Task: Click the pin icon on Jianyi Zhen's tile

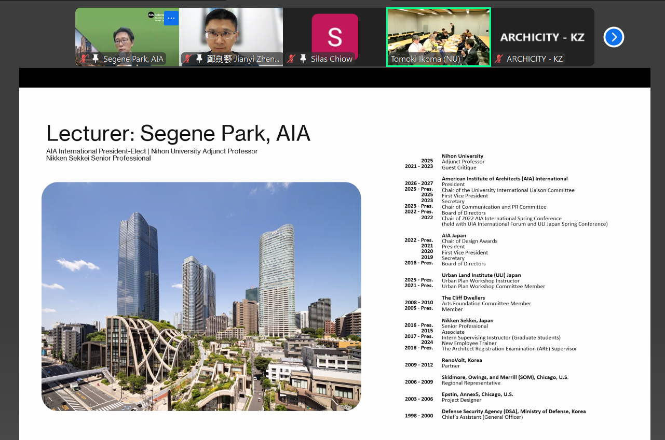Action: [x=200, y=59]
